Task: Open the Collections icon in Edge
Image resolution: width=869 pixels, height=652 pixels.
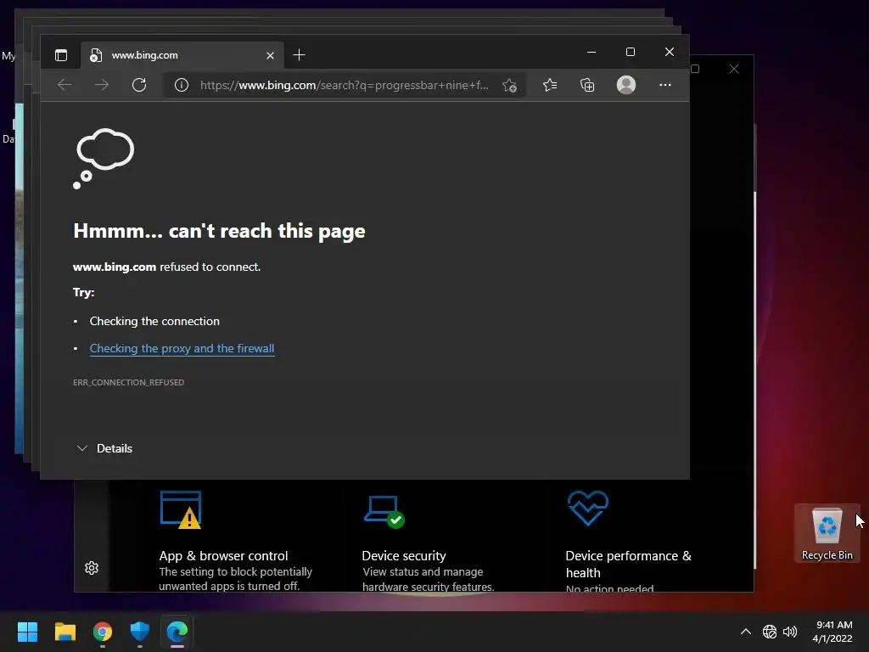Action: (x=587, y=85)
